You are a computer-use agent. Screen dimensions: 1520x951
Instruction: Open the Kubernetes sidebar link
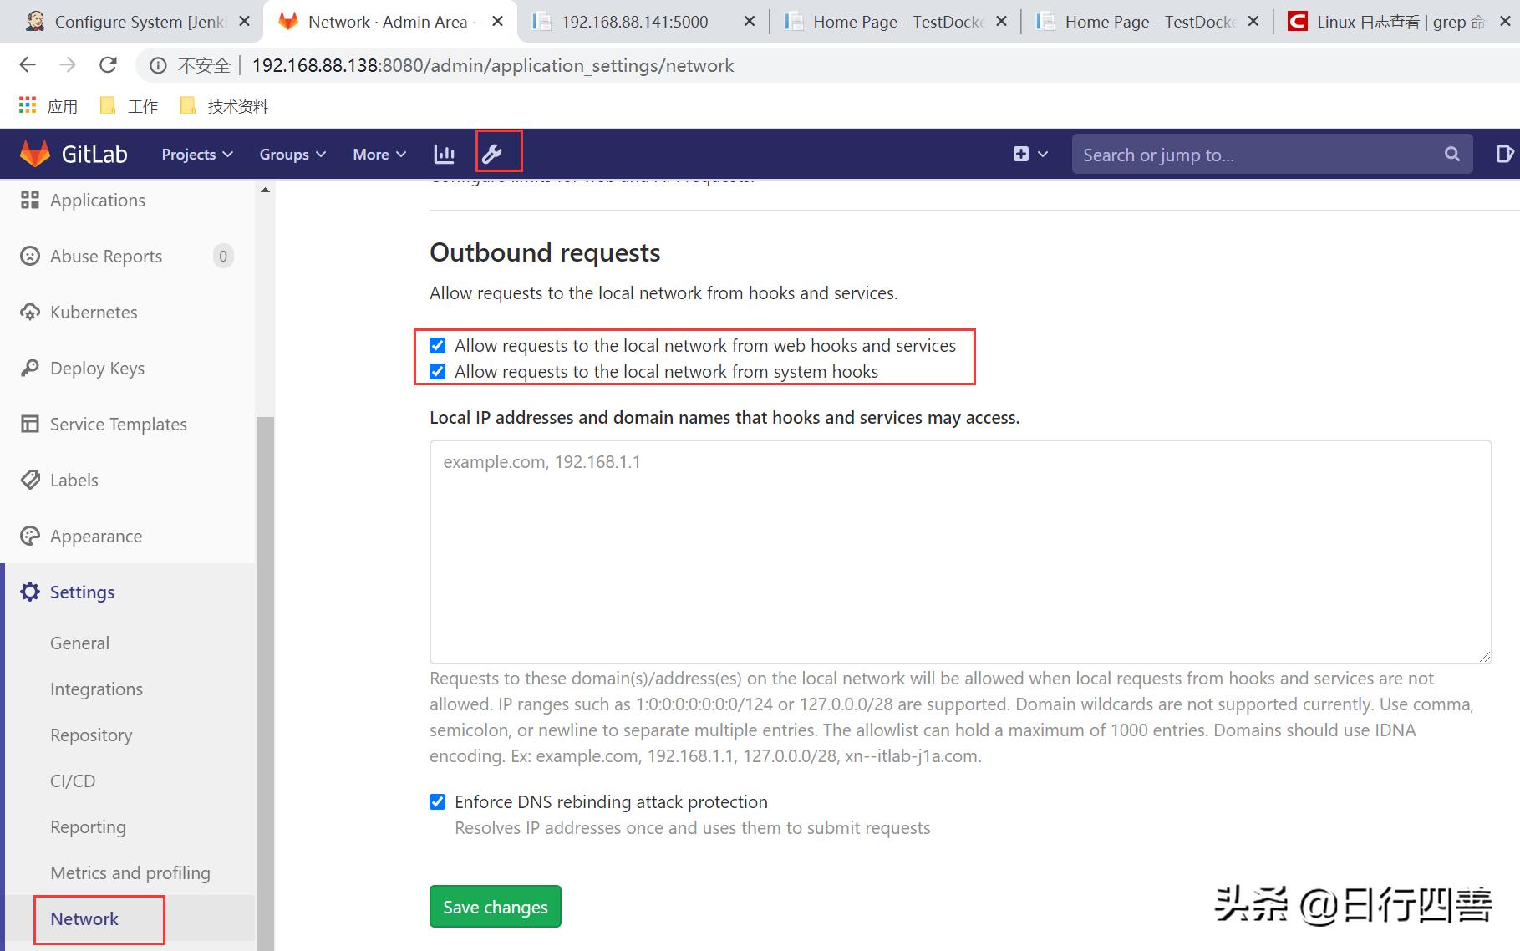point(94,312)
